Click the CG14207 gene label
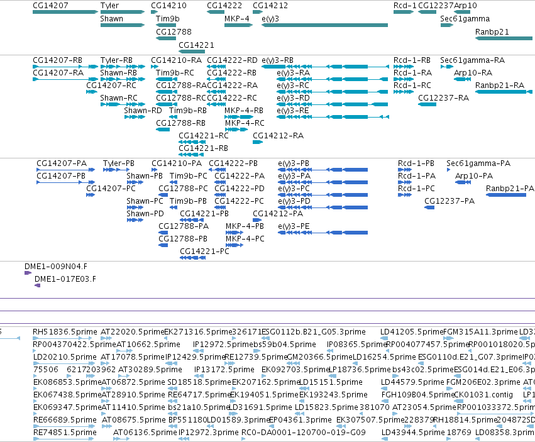The image size is (535, 442). tap(50, 6)
